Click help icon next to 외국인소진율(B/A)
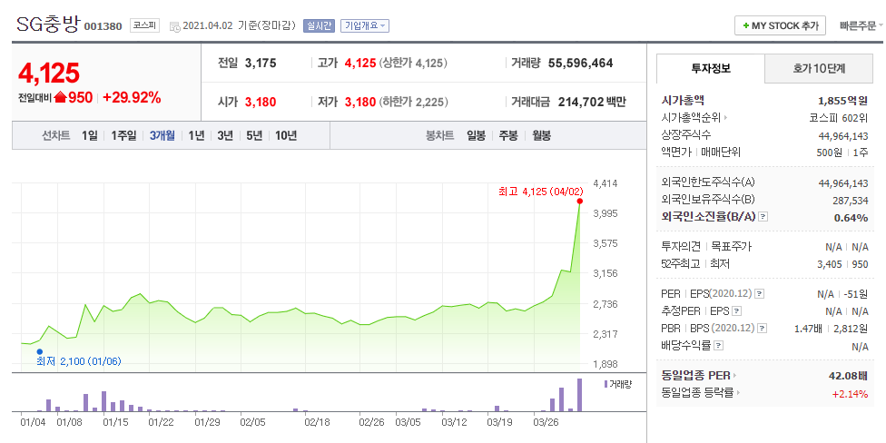 [763, 217]
